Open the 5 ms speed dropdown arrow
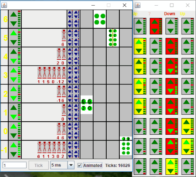 point(71,165)
